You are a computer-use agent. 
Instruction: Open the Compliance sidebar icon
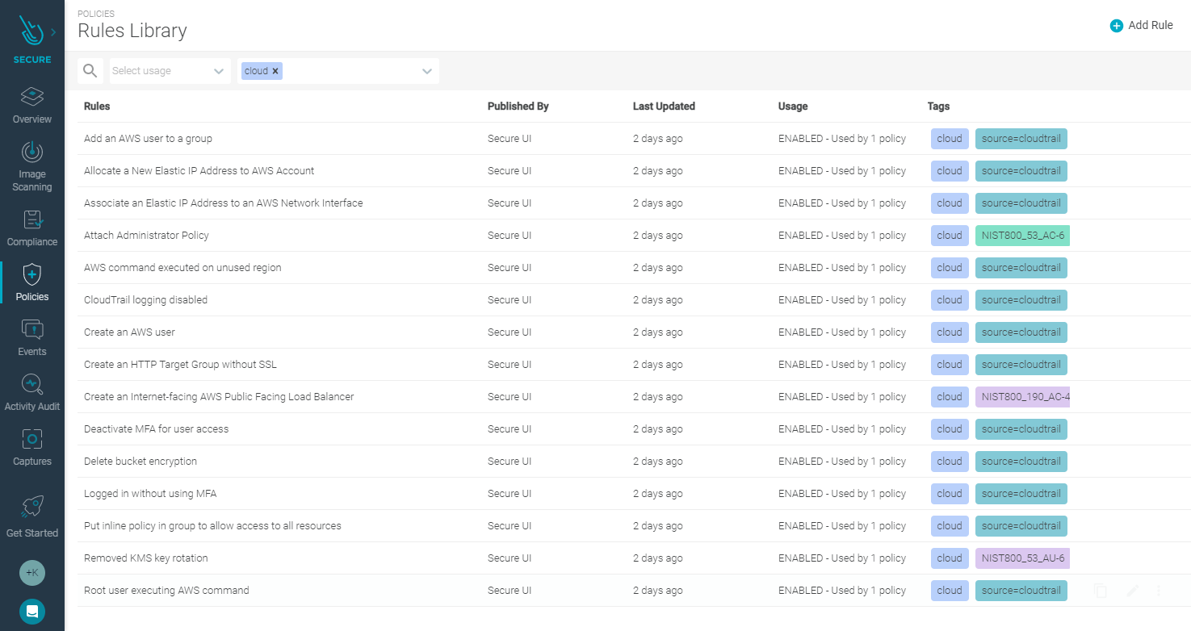click(x=32, y=219)
